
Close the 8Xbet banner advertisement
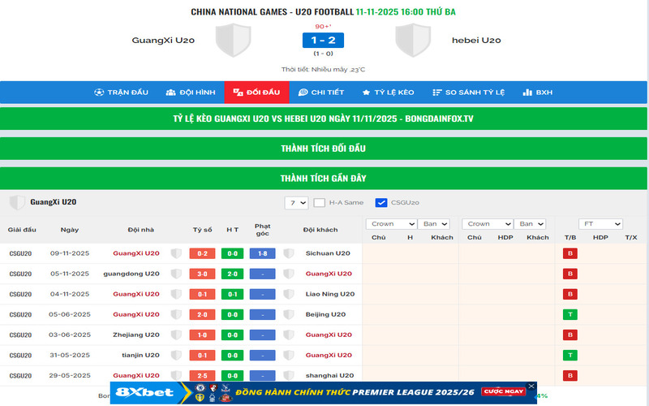pos(531,387)
